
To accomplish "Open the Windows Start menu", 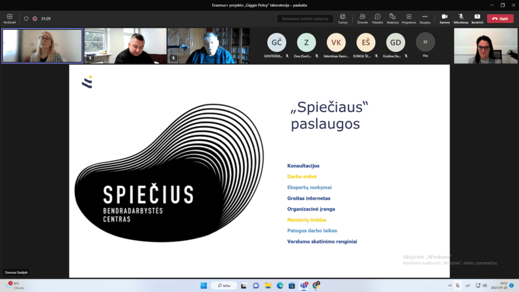I will pos(204,286).
